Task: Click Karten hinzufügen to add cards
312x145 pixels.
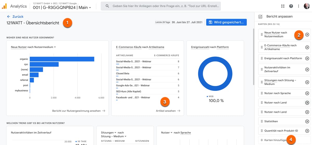Action: (274, 140)
